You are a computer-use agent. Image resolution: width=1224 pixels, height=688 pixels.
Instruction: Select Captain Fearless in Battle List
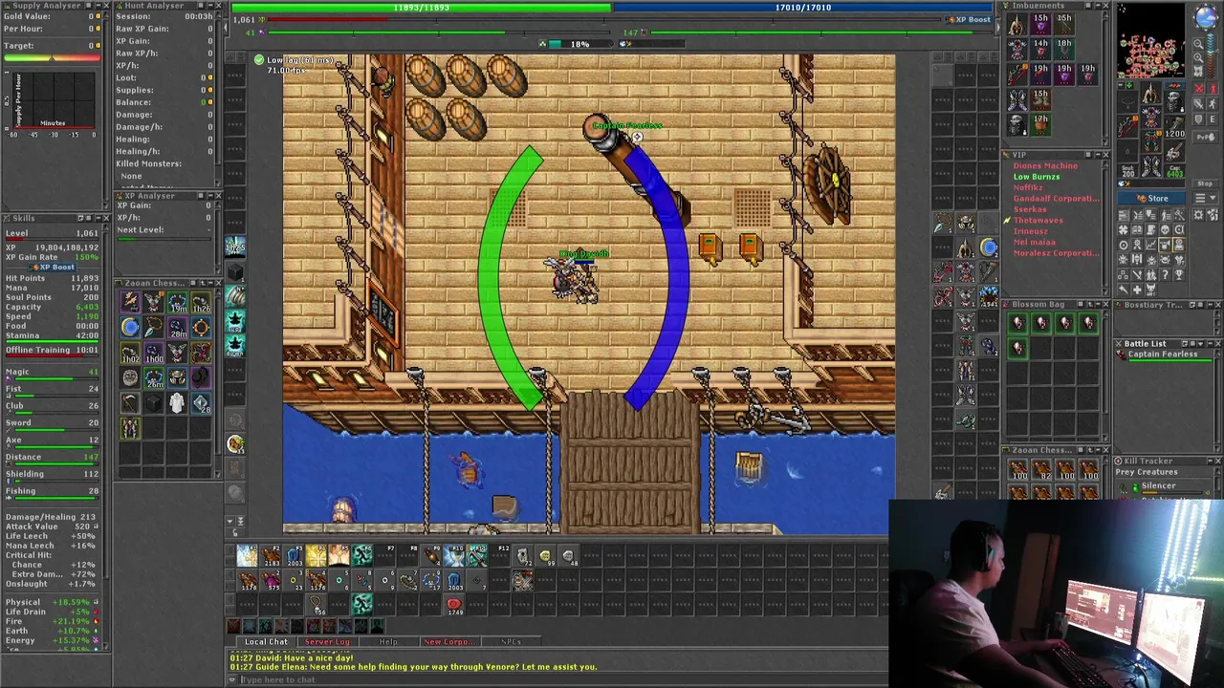pos(1162,355)
